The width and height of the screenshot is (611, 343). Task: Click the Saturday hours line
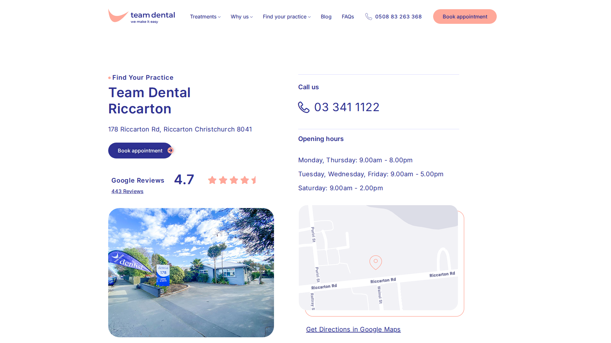(x=341, y=188)
